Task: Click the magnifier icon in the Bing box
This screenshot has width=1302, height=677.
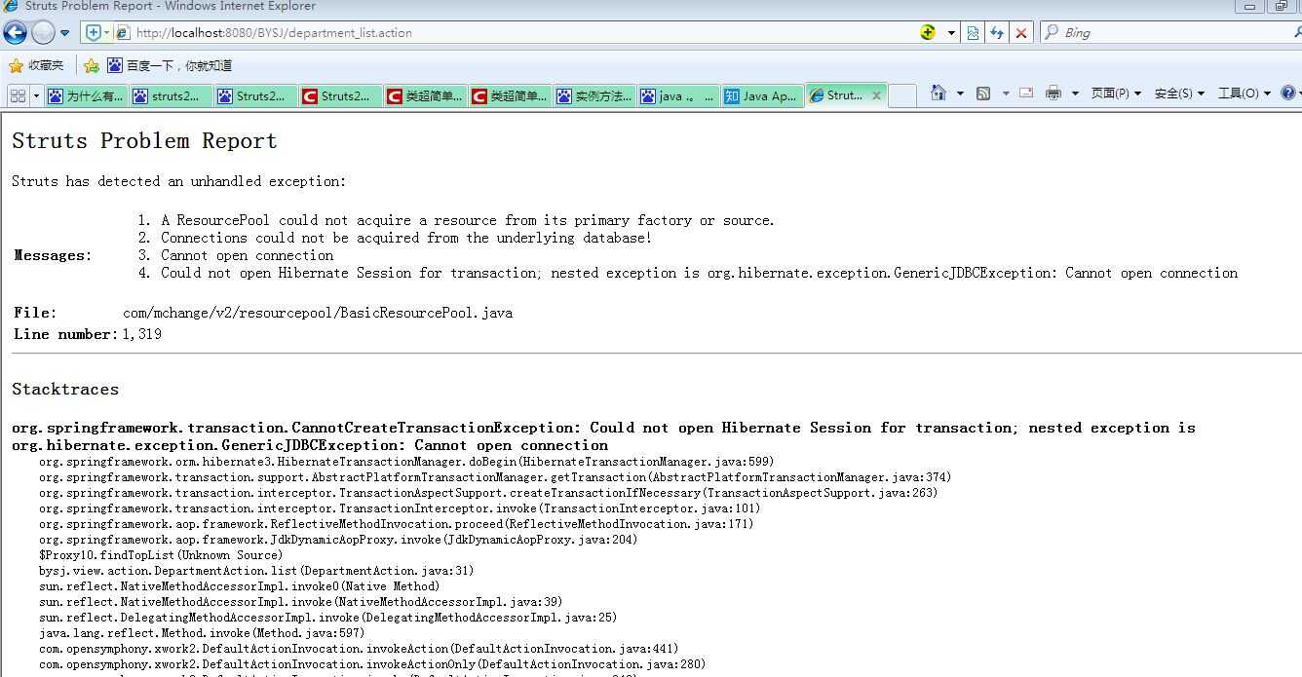Action: (x=1051, y=32)
